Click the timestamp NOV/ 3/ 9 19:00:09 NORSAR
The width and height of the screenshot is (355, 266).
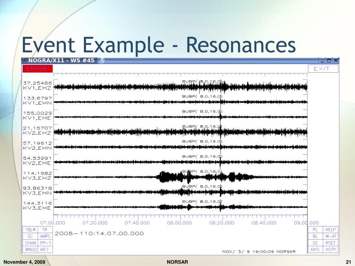pos(259,251)
